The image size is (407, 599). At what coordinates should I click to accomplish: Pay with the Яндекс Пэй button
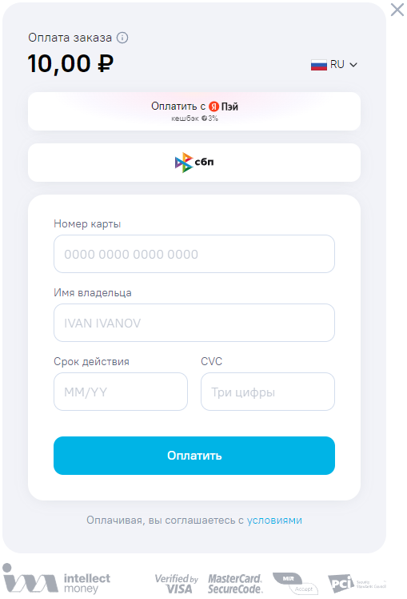194,111
